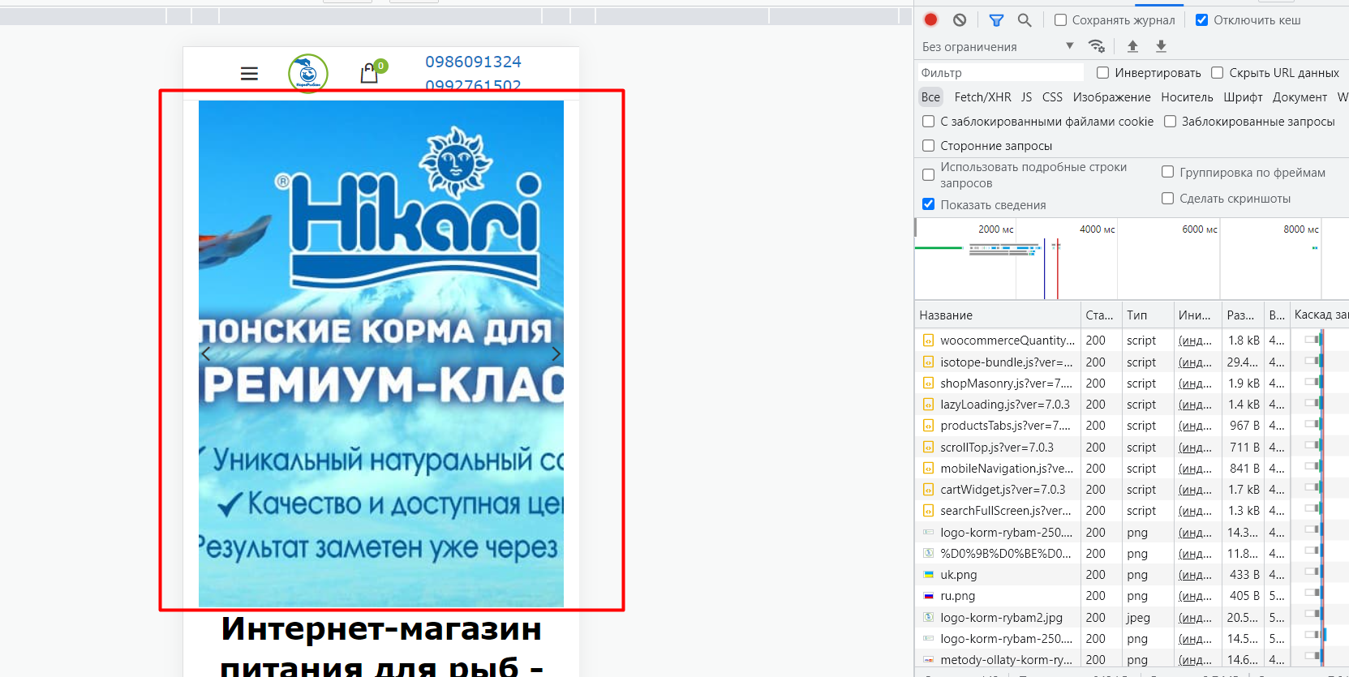Clear the network log
1349x677 pixels.
click(x=960, y=20)
